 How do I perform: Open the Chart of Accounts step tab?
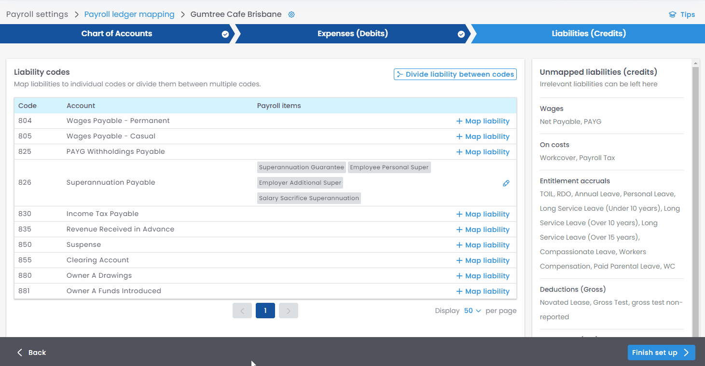click(117, 34)
